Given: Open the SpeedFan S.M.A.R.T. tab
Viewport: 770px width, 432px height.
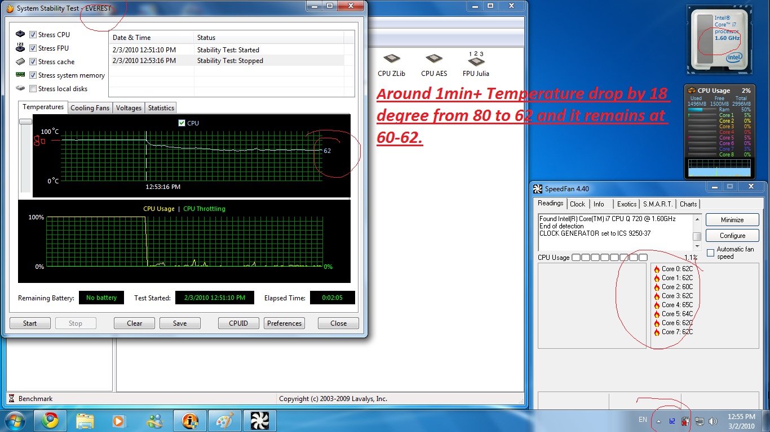Looking at the screenshot, I should (x=657, y=204).
